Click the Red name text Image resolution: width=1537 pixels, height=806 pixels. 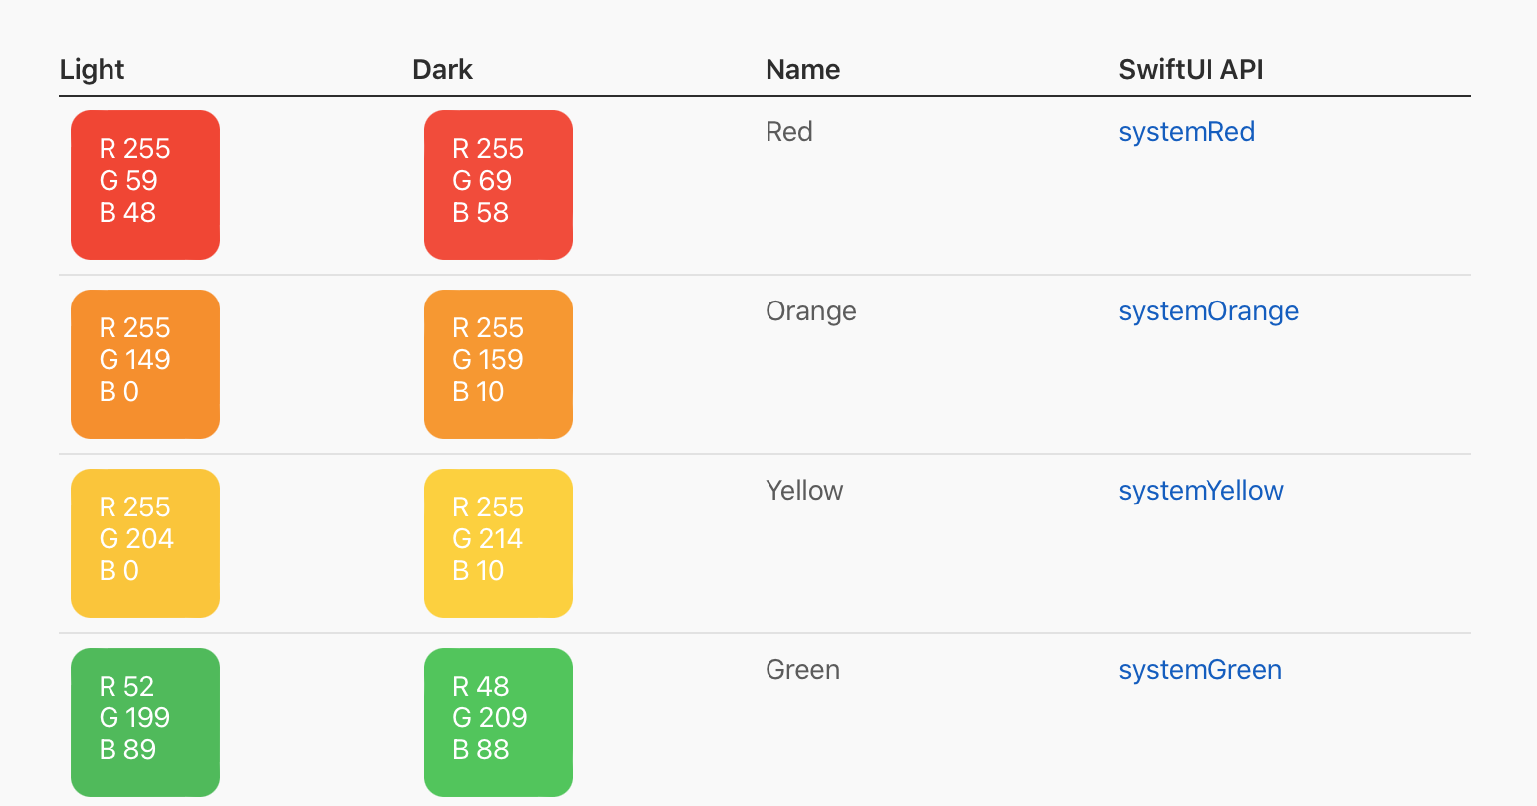click(x=789, y=132)
